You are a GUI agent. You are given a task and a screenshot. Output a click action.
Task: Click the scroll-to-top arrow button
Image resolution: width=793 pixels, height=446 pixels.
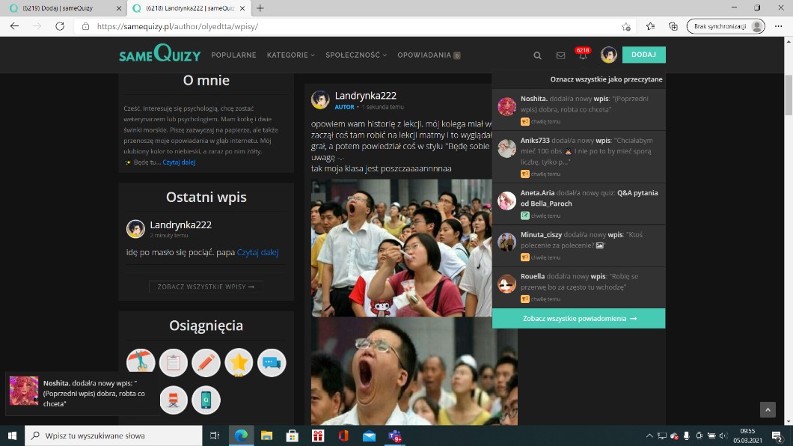point(768,409)
